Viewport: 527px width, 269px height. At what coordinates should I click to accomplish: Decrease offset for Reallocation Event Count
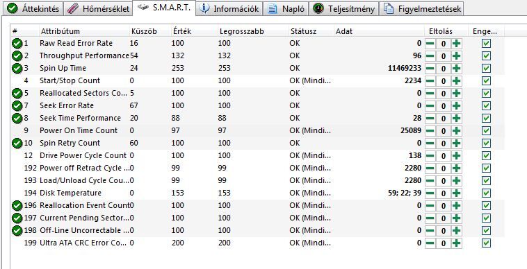click(430, 206)
